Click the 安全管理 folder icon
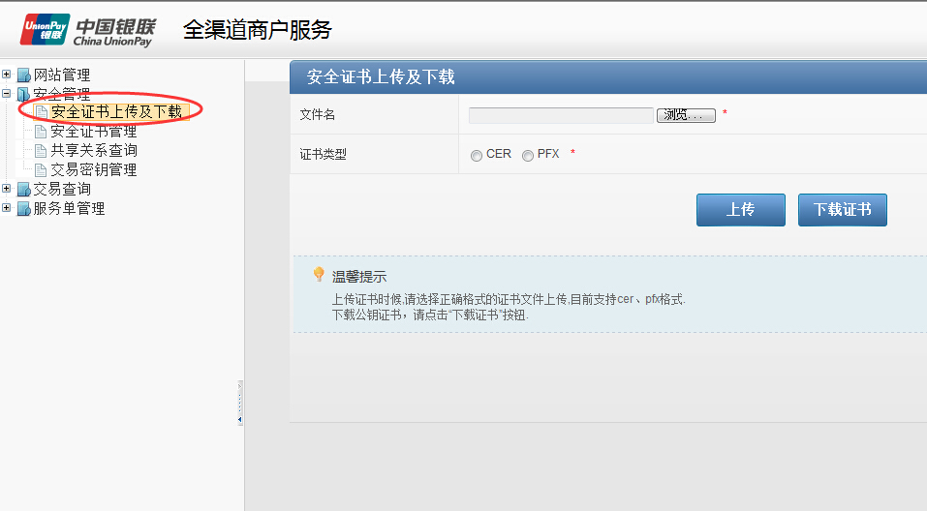 24,95
